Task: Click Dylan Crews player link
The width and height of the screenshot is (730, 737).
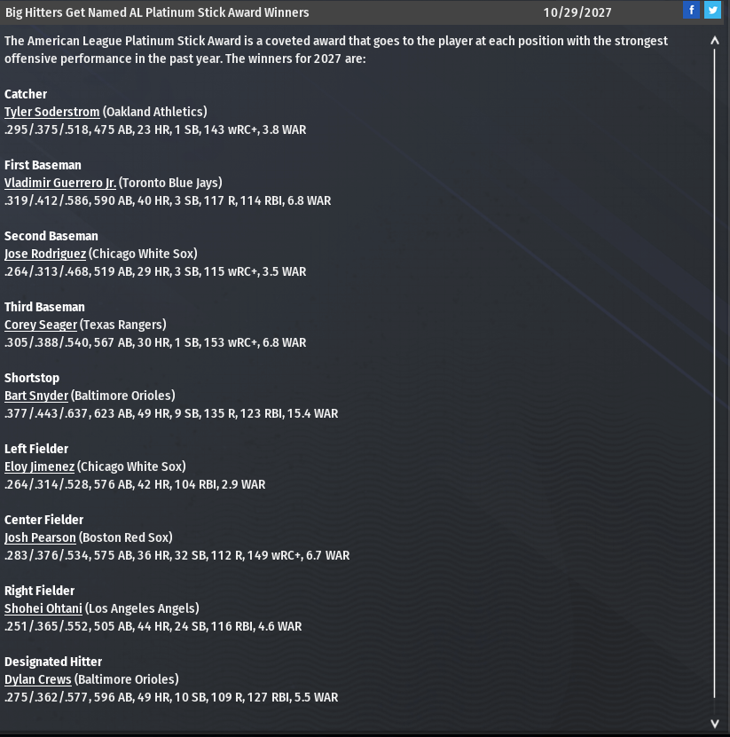Action: pos(38,679)
